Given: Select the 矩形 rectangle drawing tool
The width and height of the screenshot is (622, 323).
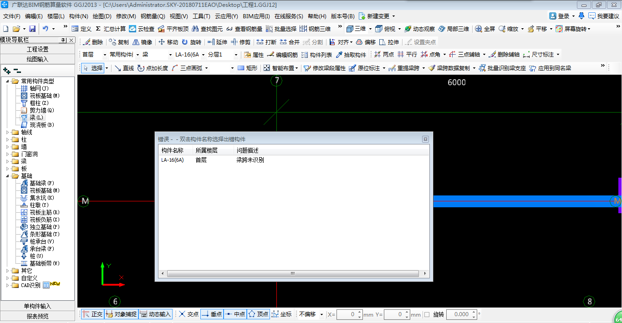Looking at the screenshot, I should coord(247,68).
